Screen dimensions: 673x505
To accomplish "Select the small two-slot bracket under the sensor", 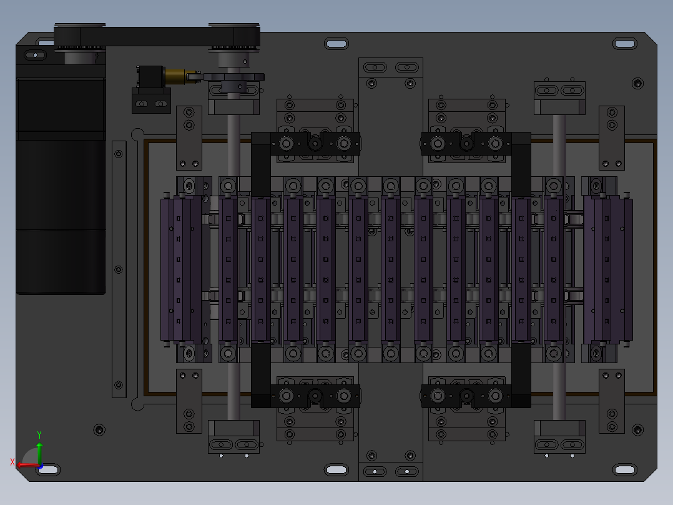I will [x=151, y=101].
